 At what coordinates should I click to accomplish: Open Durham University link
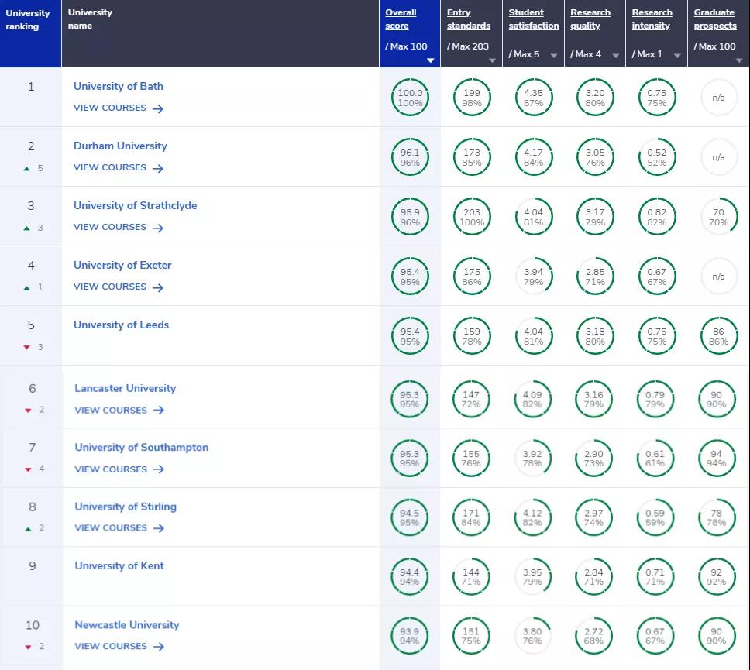pyautogui.click(x=120, y=146)
